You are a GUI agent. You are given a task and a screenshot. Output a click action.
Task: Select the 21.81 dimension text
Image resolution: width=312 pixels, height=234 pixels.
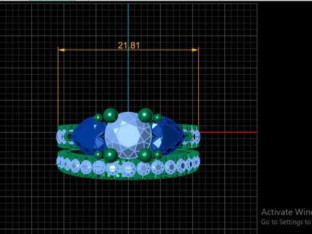click(x=129, y=45)
